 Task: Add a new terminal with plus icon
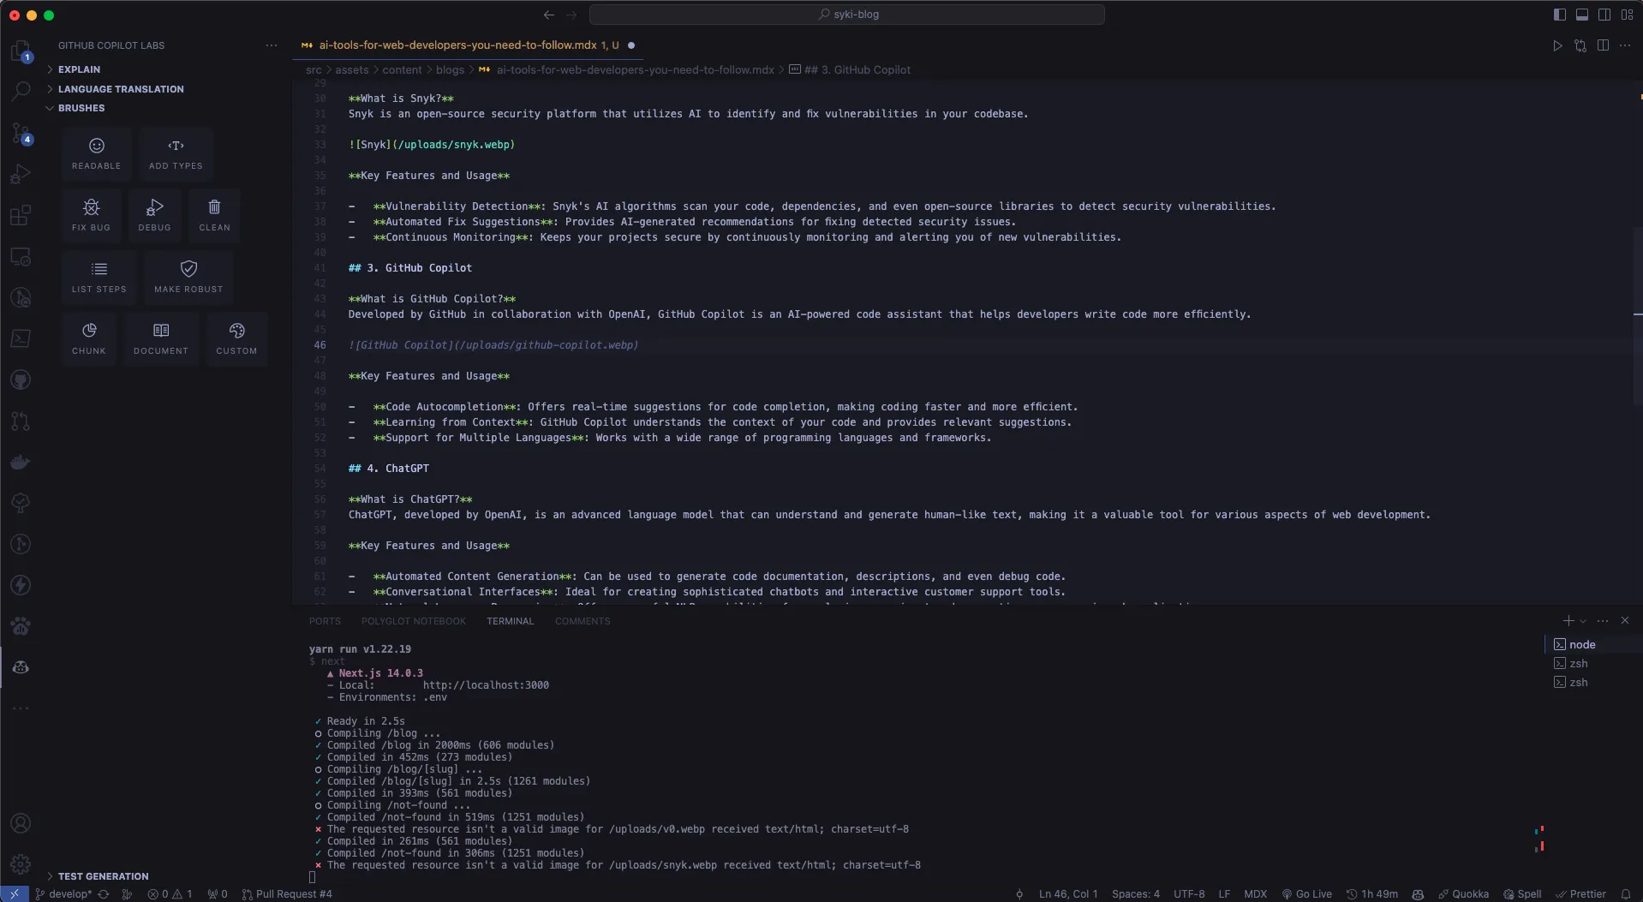coord(1568,621)
